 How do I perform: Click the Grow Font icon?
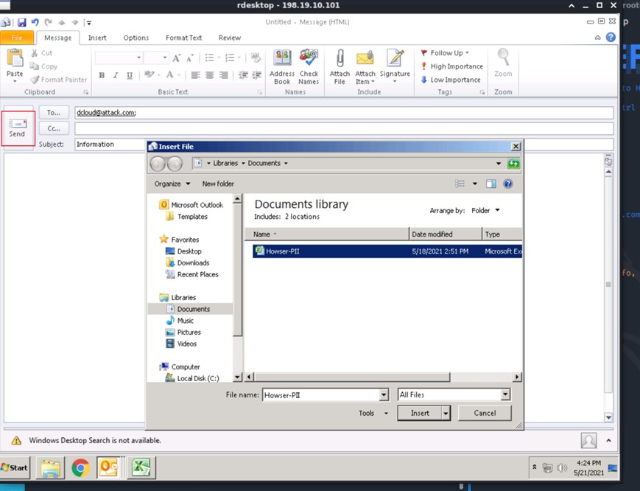(x=176, y=58)
